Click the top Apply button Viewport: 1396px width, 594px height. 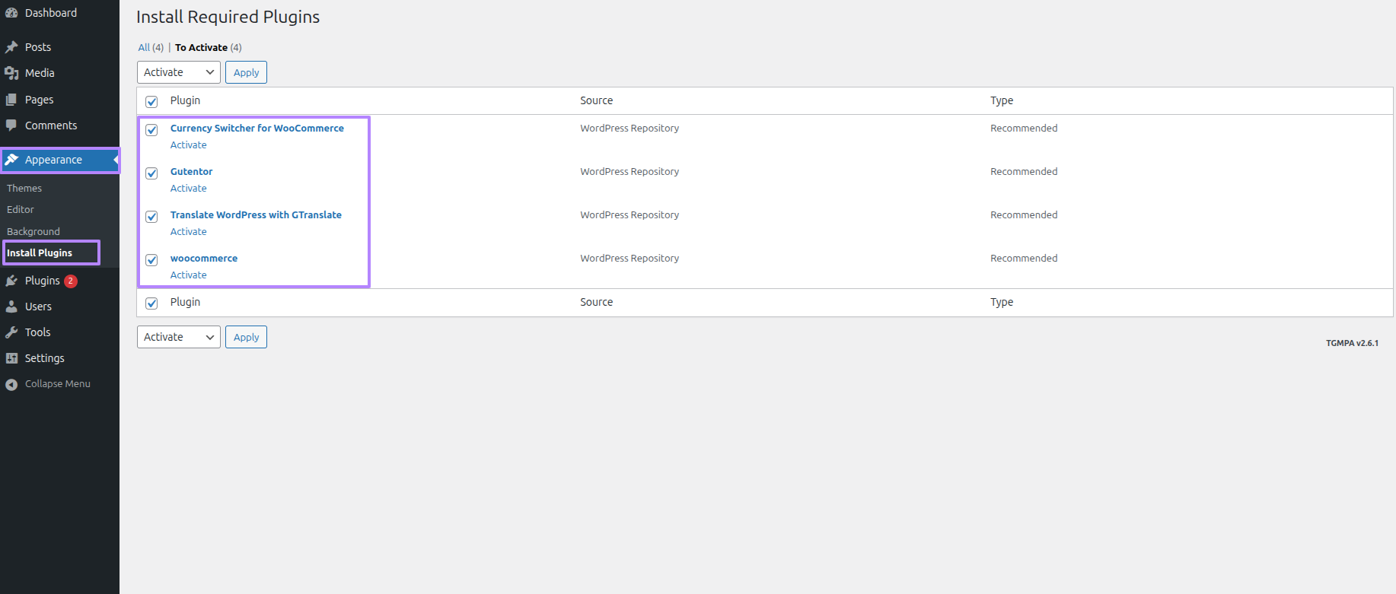(246, 72)
